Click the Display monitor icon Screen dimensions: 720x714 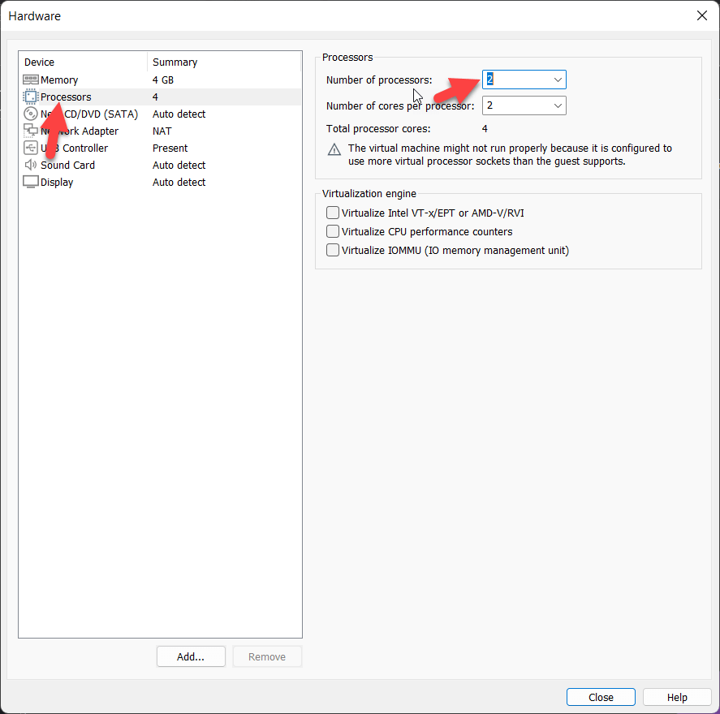(x=31, y=182)
